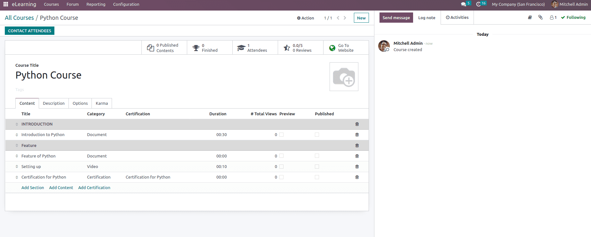Sort by Duration column header

[218, 114]
